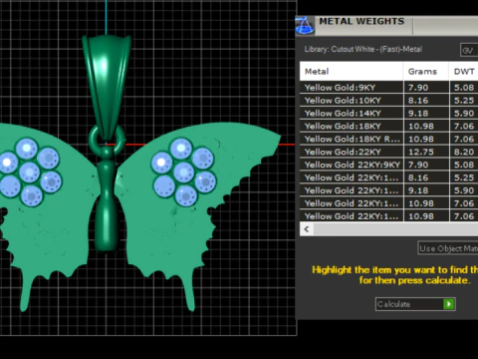Click the Calculate button
This screenshot has height=359, width=478.
coord(415,304)
